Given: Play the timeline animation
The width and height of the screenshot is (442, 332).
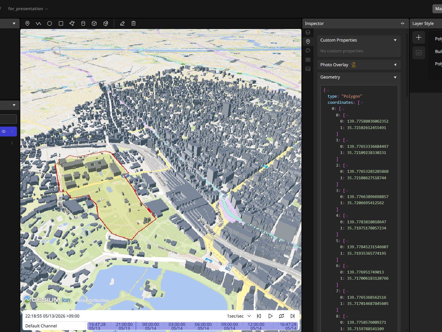Looking at the screenshot, I should point(270,316).
